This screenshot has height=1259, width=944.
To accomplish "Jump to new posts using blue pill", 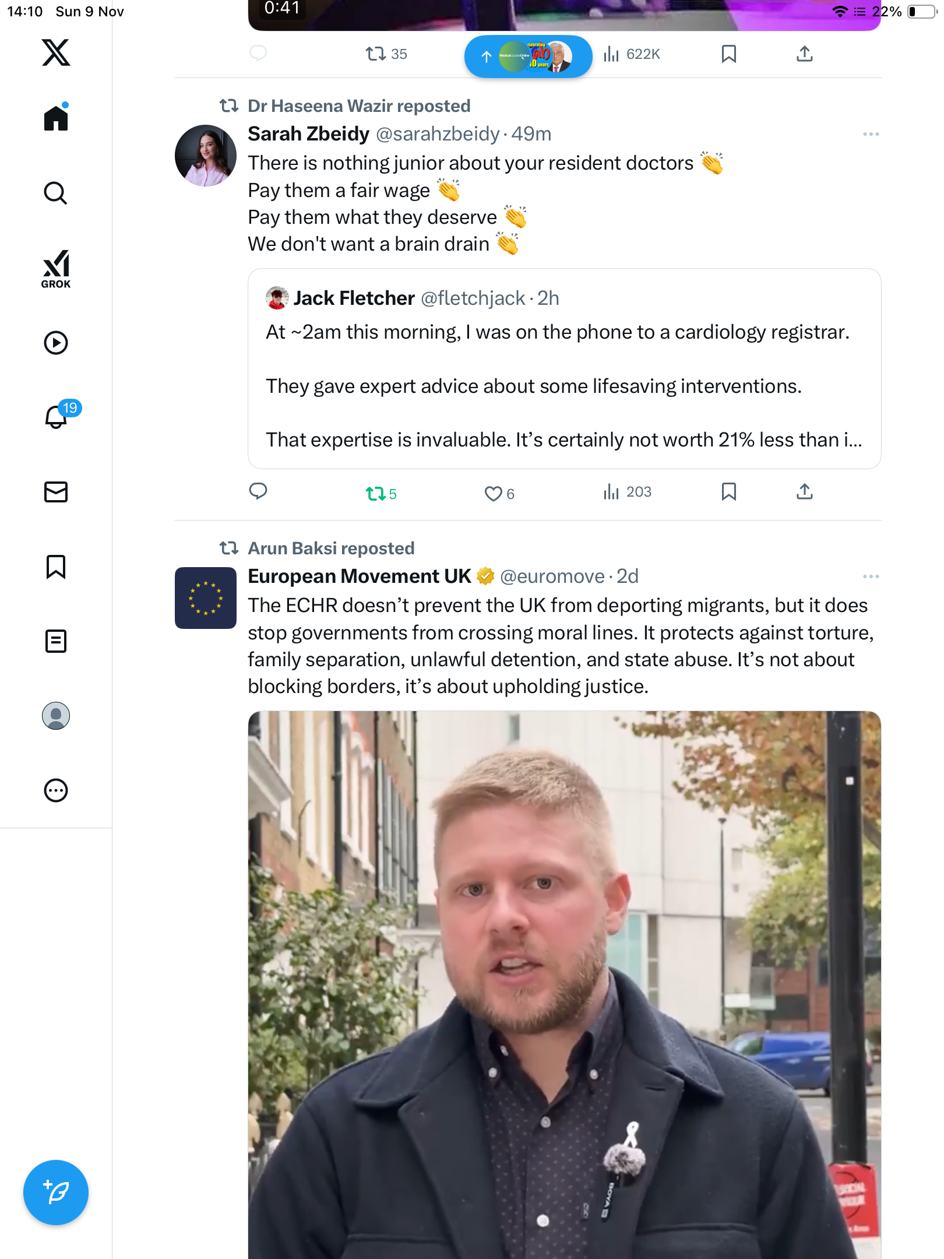I will pyautogui.click(x=528, y=57).
